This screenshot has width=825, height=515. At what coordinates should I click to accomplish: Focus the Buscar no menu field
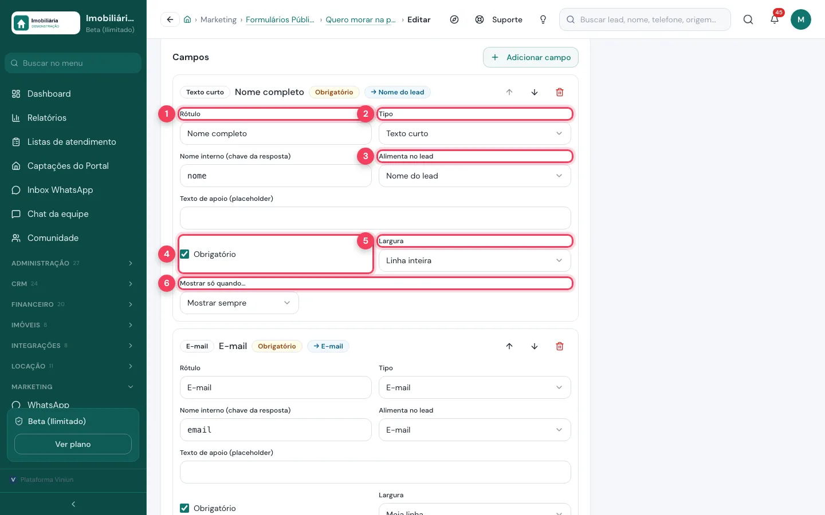[x=73, y=63]
